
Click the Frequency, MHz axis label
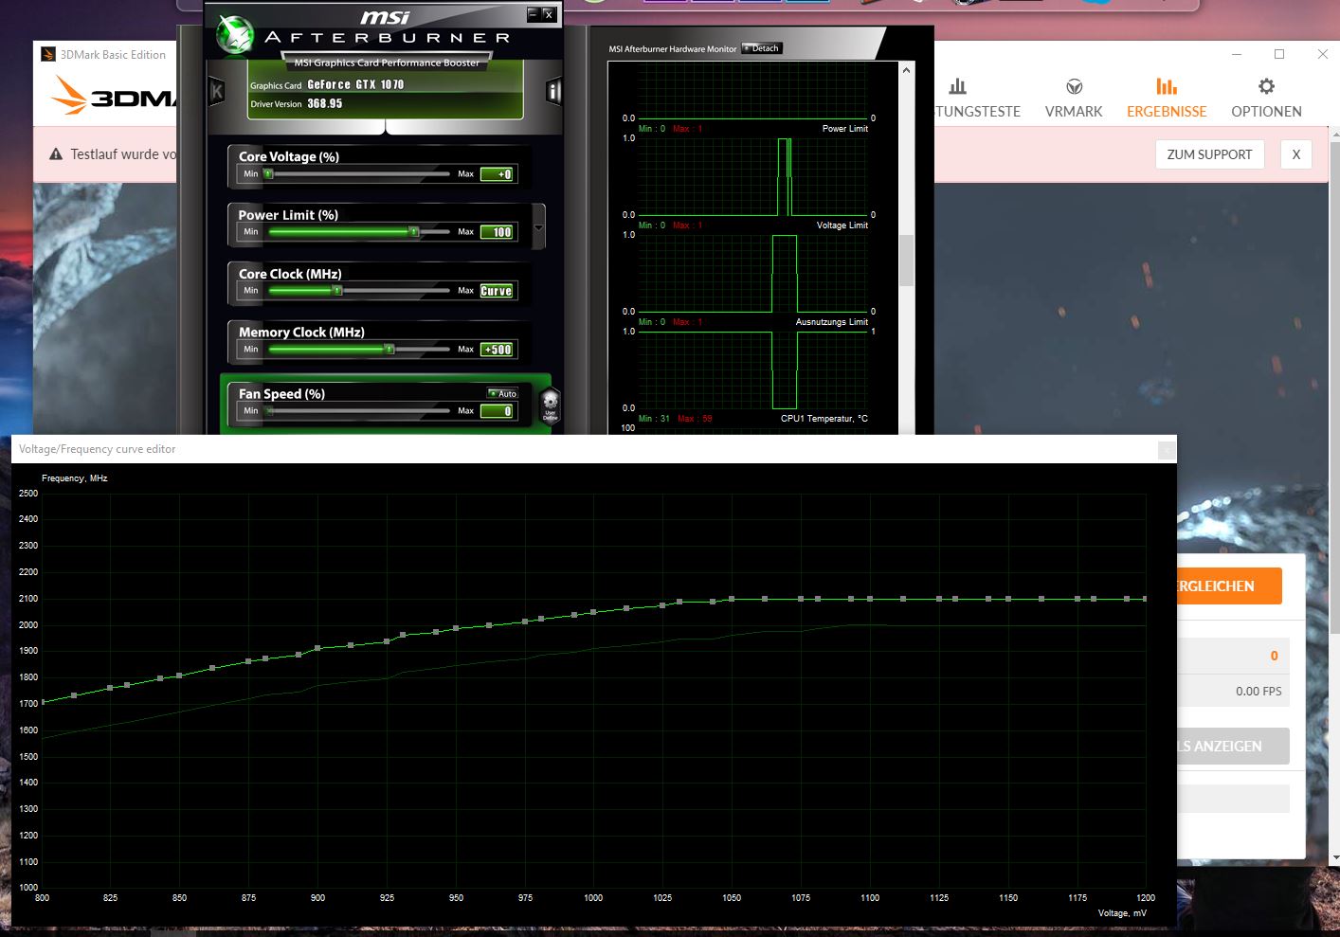(74, 478)
